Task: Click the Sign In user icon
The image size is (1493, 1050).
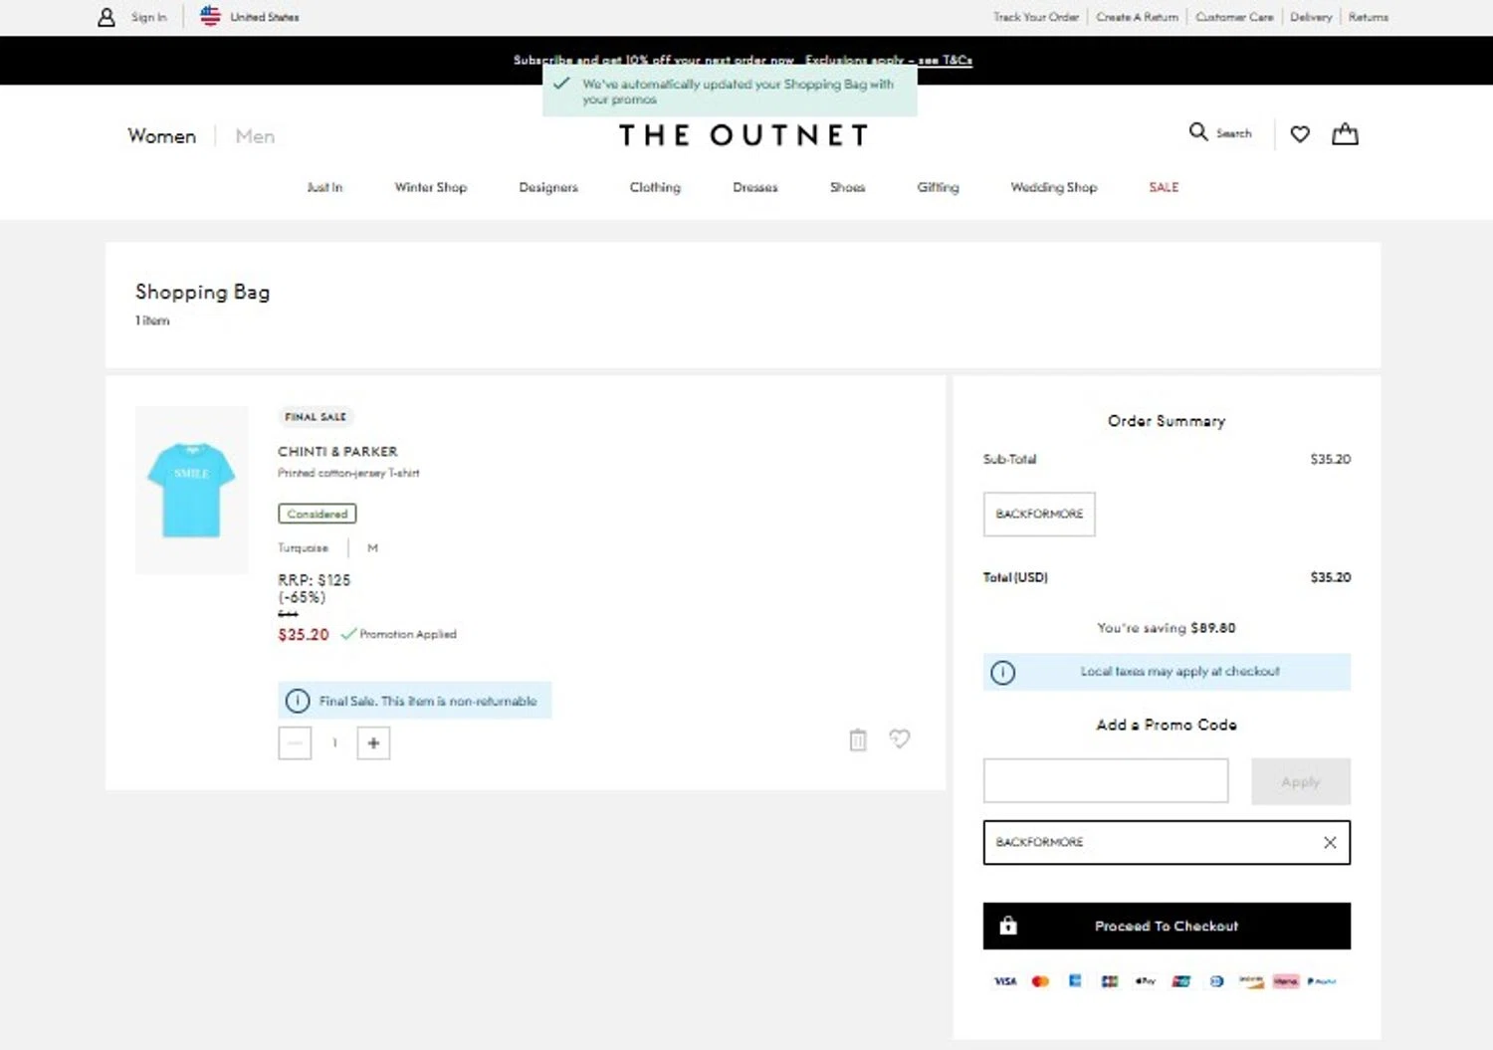Action: (x=107, y=17)
